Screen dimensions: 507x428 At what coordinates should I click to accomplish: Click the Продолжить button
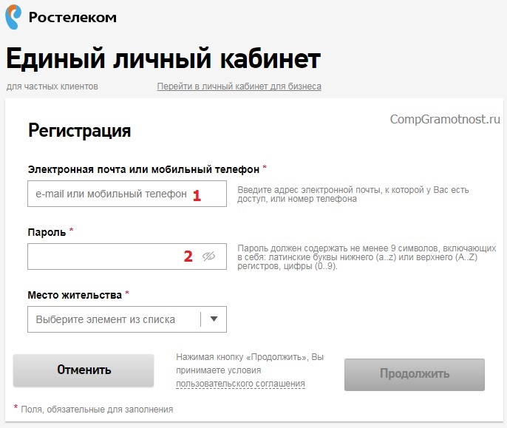pos(415,374)
